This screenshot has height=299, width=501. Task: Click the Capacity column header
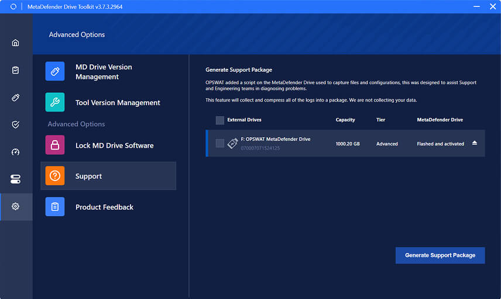tap(345, 120)
